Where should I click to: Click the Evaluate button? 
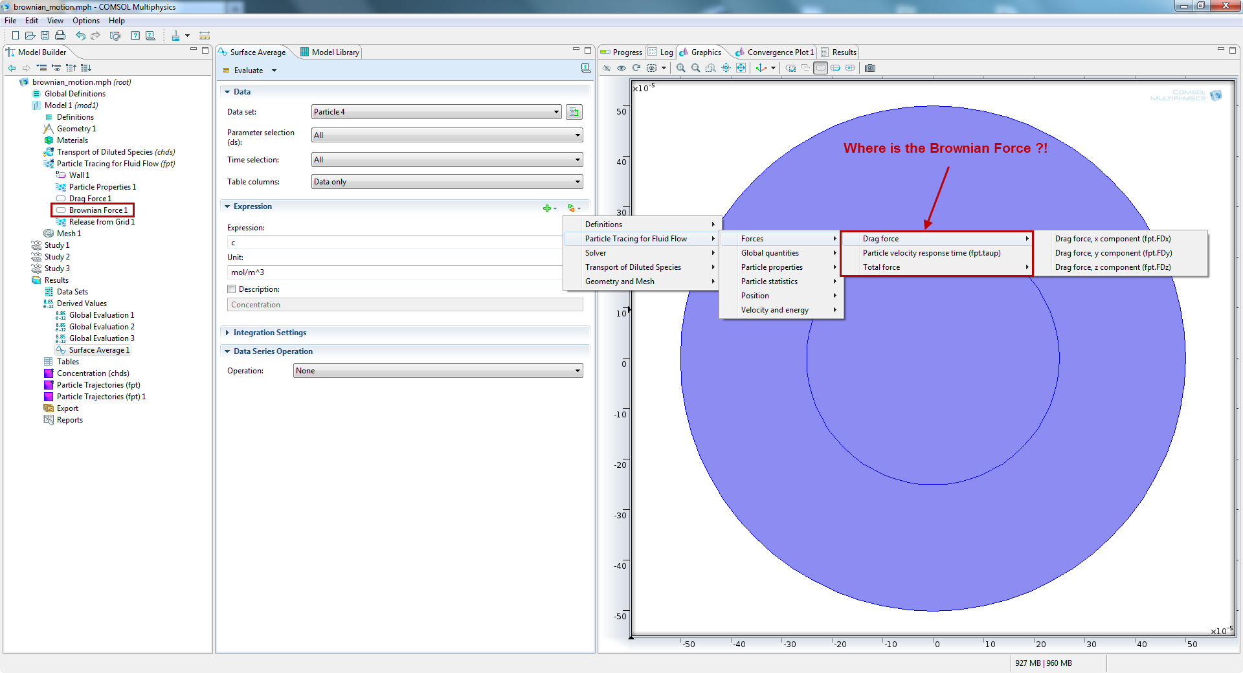point(248,71)
